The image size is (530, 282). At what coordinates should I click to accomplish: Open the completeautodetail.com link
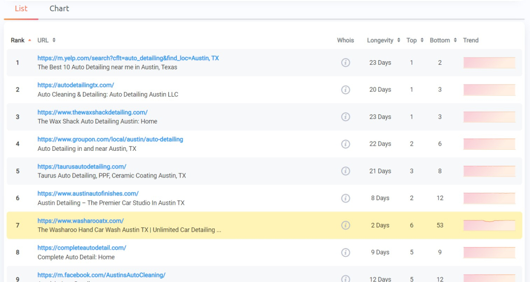click(82, 248)
